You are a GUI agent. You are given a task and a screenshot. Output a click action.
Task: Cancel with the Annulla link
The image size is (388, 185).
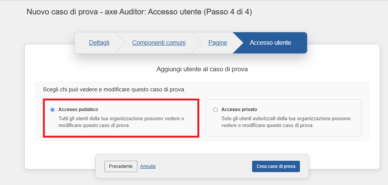point(148,166)
